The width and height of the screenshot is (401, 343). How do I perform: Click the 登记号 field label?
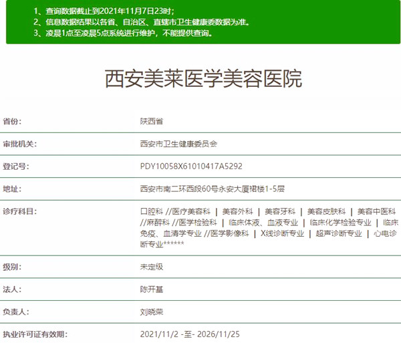tap(16, 166)
